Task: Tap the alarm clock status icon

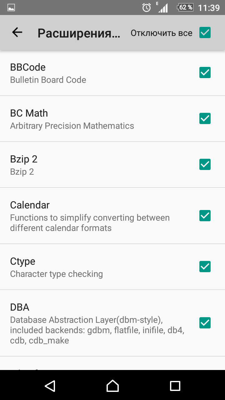Action: [x=147, y=7]
